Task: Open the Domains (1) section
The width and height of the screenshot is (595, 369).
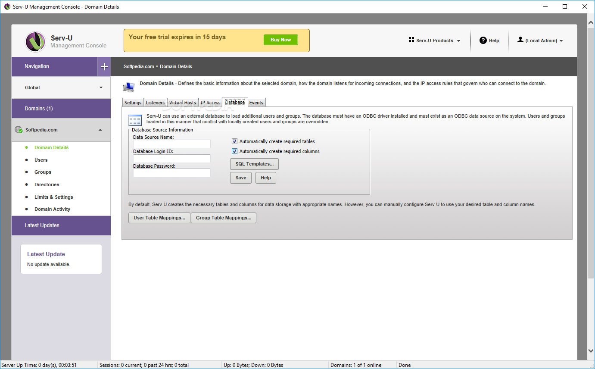Action: [x=61, y=109]
